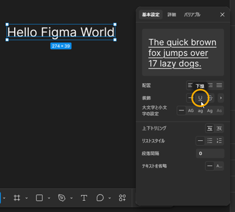Apply strikethrough decoration

(210, 98)
